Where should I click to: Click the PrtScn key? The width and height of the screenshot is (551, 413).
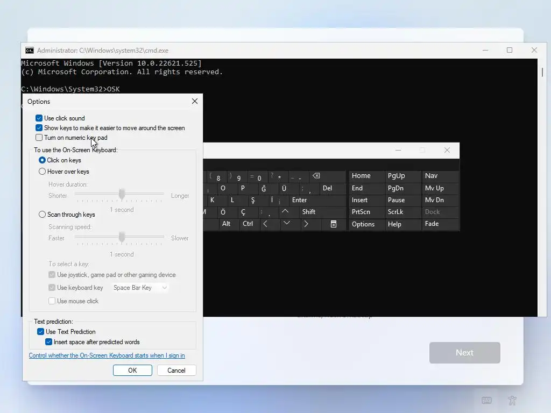tap(366, 212)
